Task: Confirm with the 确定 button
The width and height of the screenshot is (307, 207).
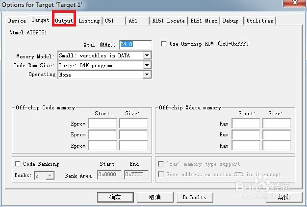Action: point(115,197)
